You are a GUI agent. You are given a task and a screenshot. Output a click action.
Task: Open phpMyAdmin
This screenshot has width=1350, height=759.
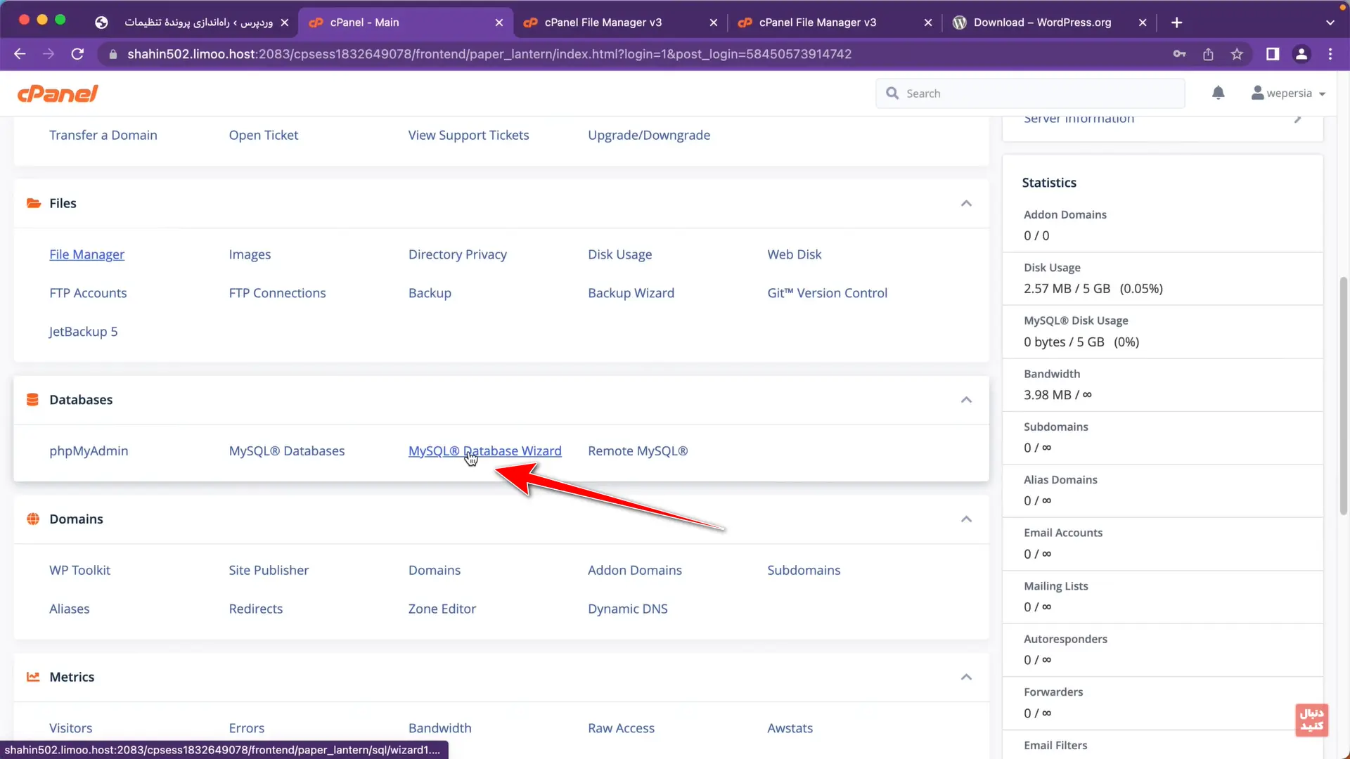(89, 451)
